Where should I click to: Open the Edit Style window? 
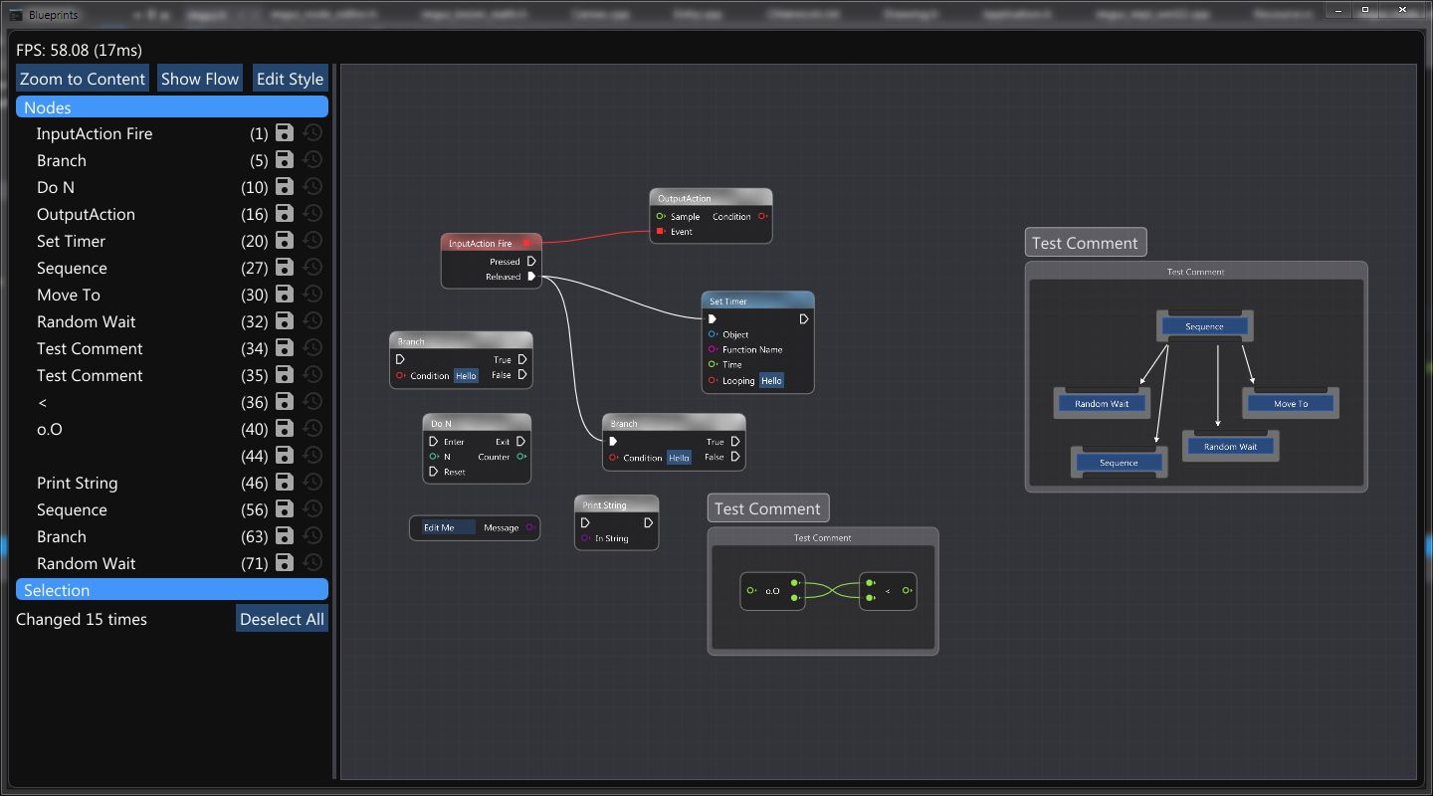click(290, 79)
